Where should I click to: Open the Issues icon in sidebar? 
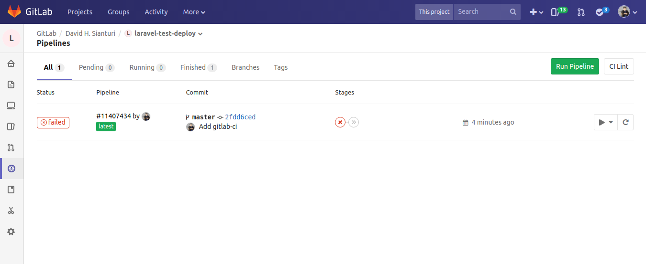tap(11, 127)
